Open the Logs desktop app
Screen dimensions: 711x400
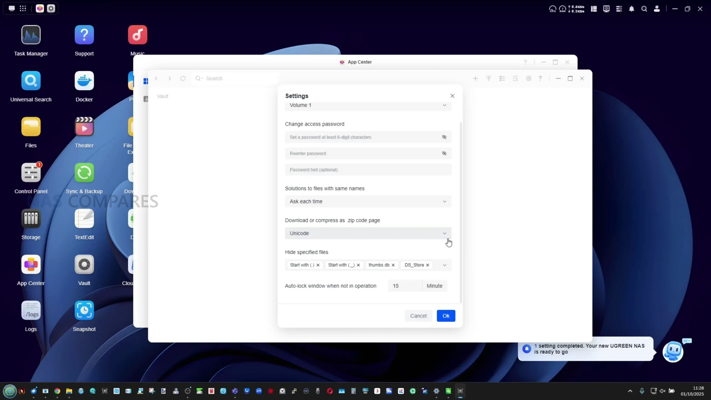click(31, 310)
